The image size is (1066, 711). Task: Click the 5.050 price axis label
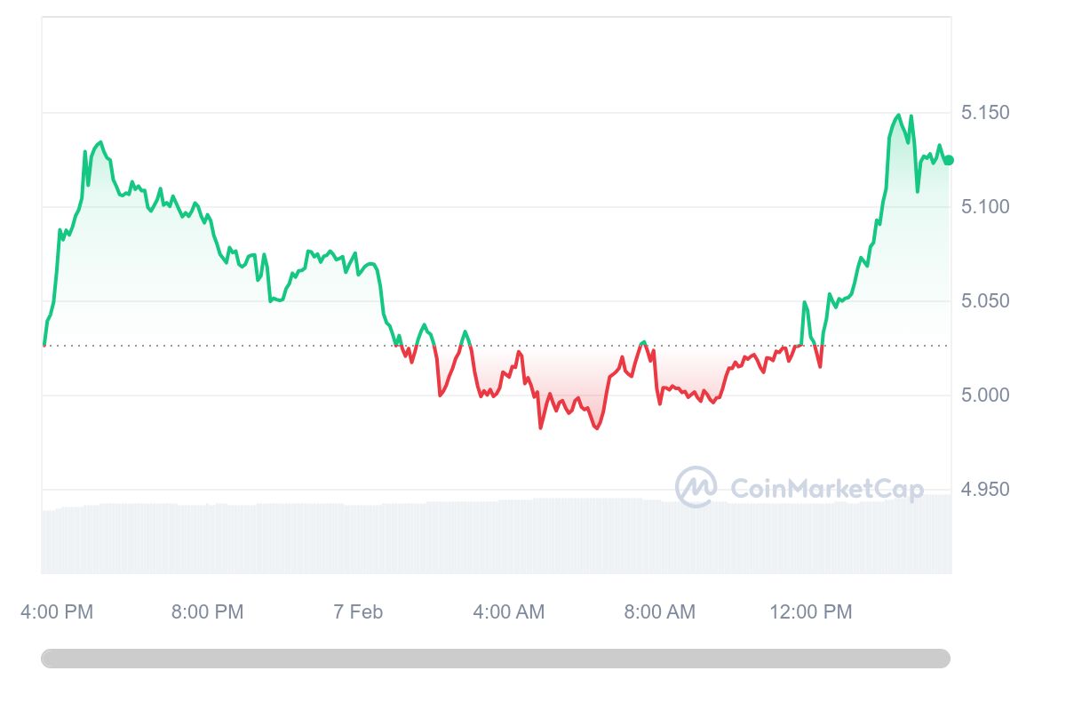coord(985,301)
